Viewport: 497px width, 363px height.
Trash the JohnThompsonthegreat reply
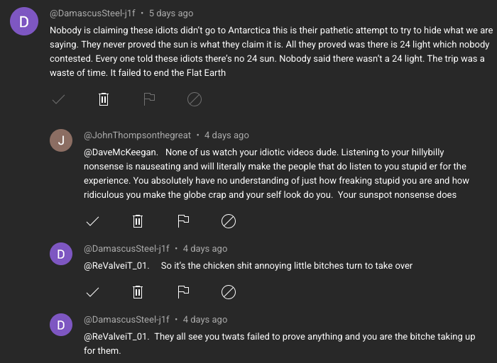(138, 221)
